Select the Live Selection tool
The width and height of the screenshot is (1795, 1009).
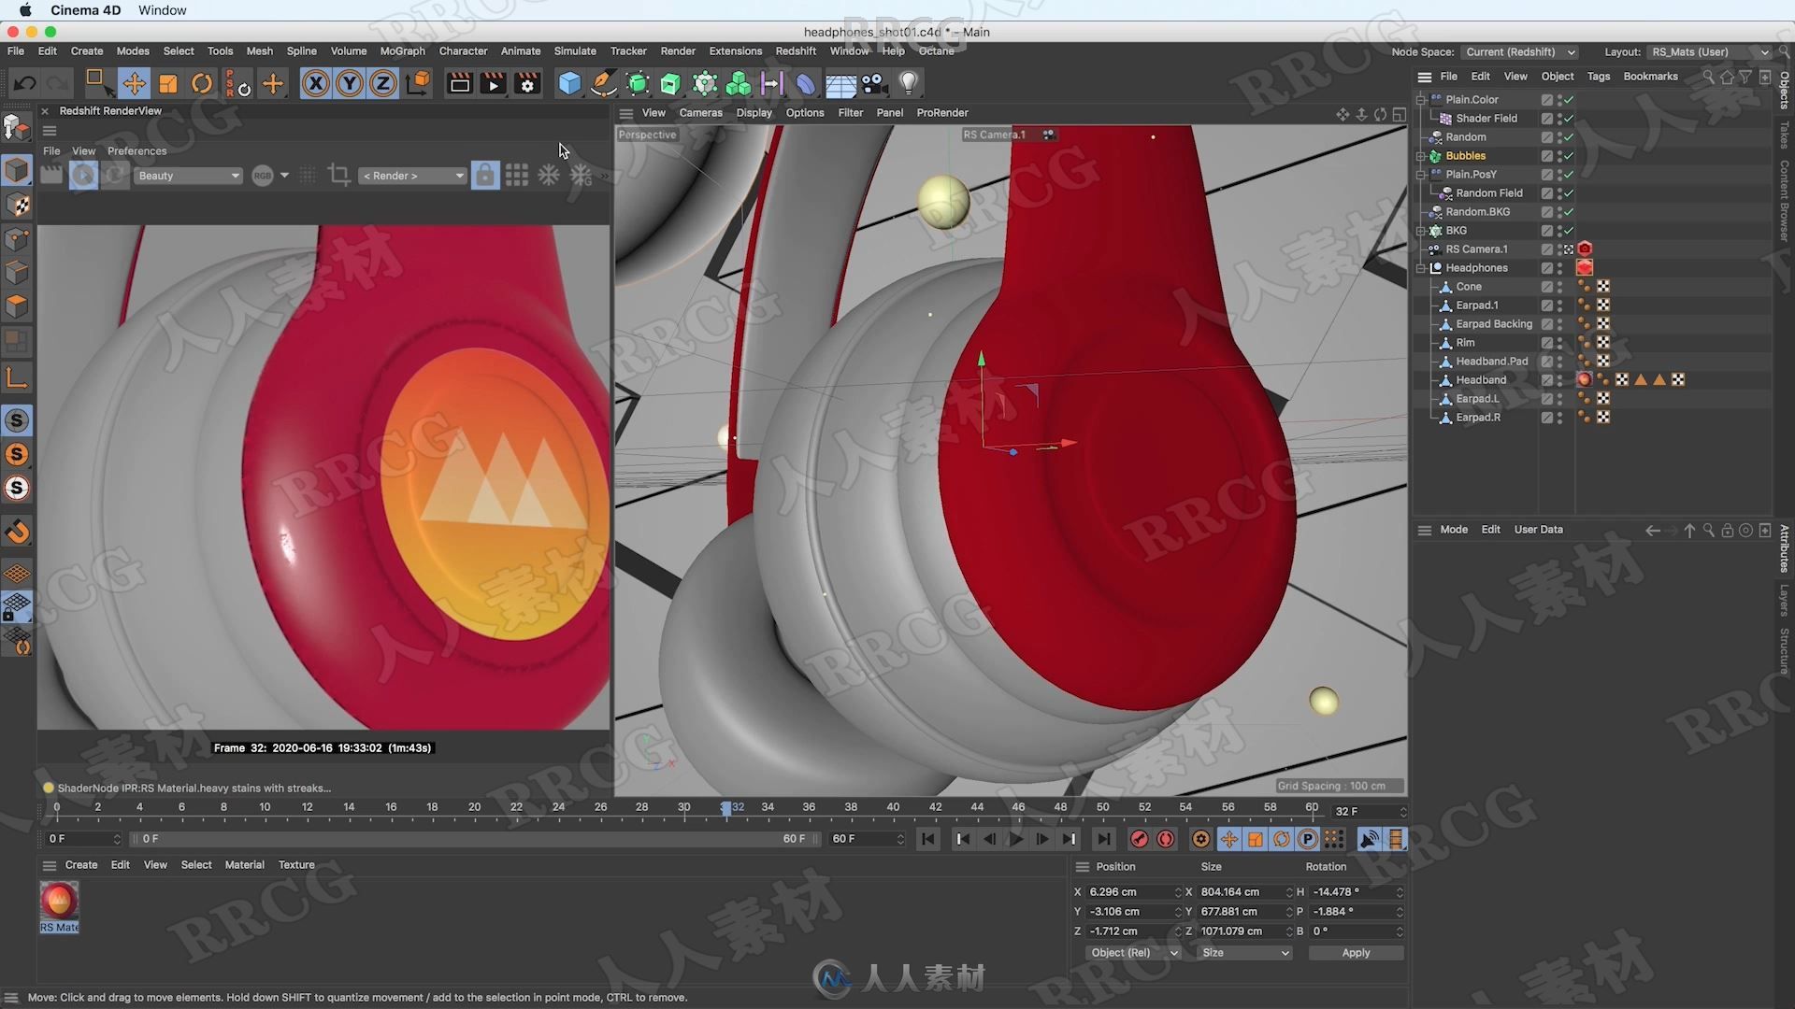[93, 82]
